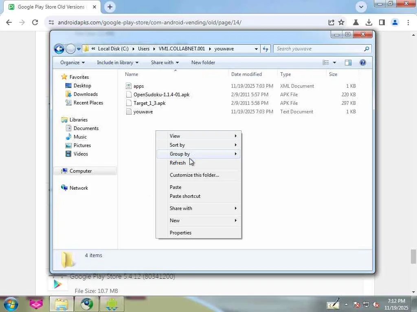This screenshot has width=417, height=312.
Task: Click Users breadcrumb in address bar
Action: click(144, 49)
